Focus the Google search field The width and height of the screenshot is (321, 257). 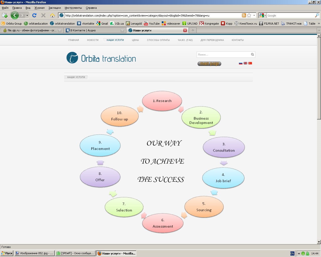click(290, 15)
